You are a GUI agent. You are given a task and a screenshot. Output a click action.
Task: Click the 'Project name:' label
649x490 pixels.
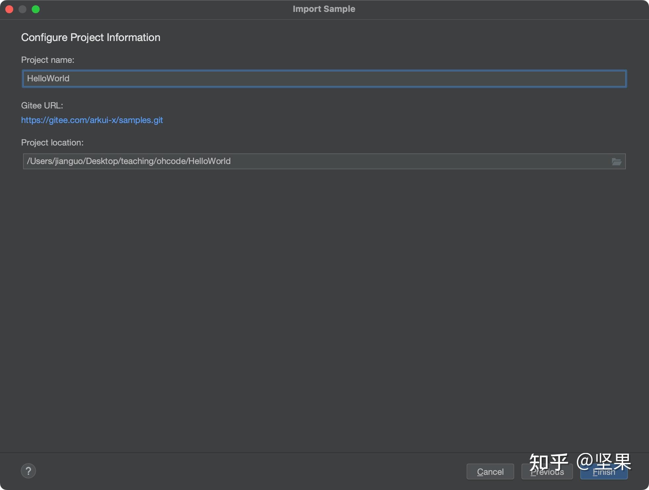[x=48, y=60]
